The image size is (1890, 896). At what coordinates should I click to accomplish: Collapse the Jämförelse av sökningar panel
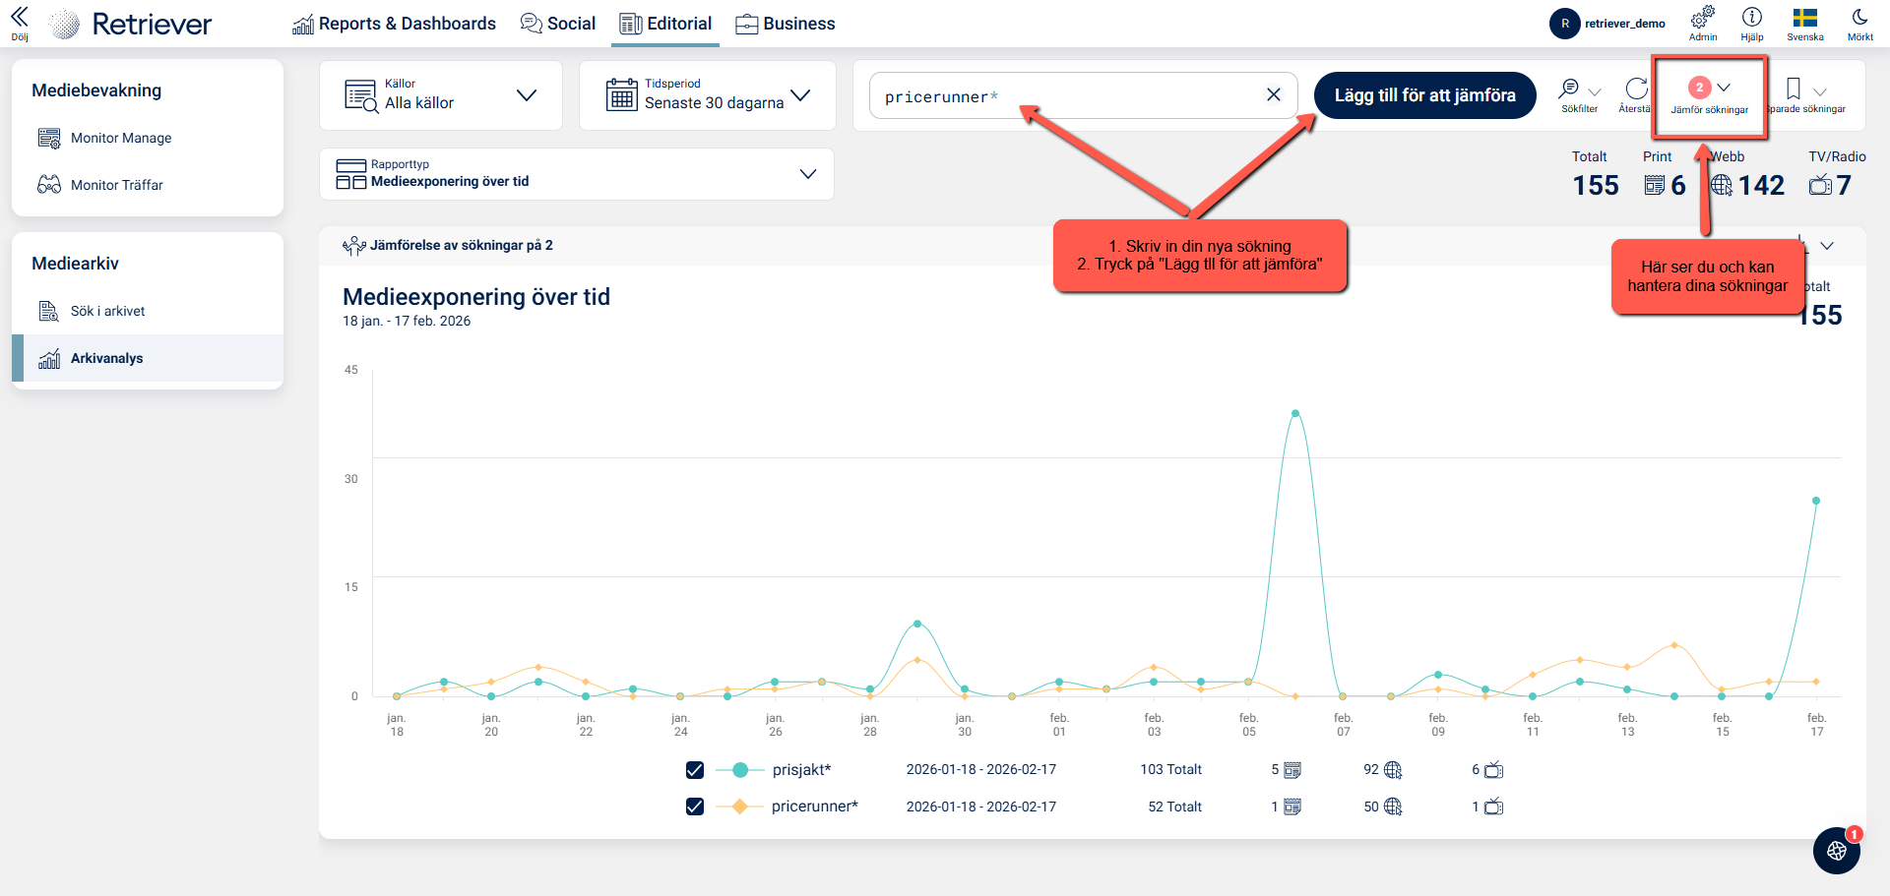(1827, 246)
